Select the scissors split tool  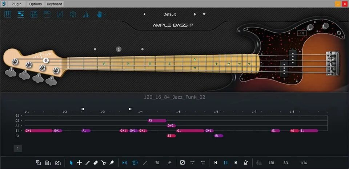tap(104, 163)
